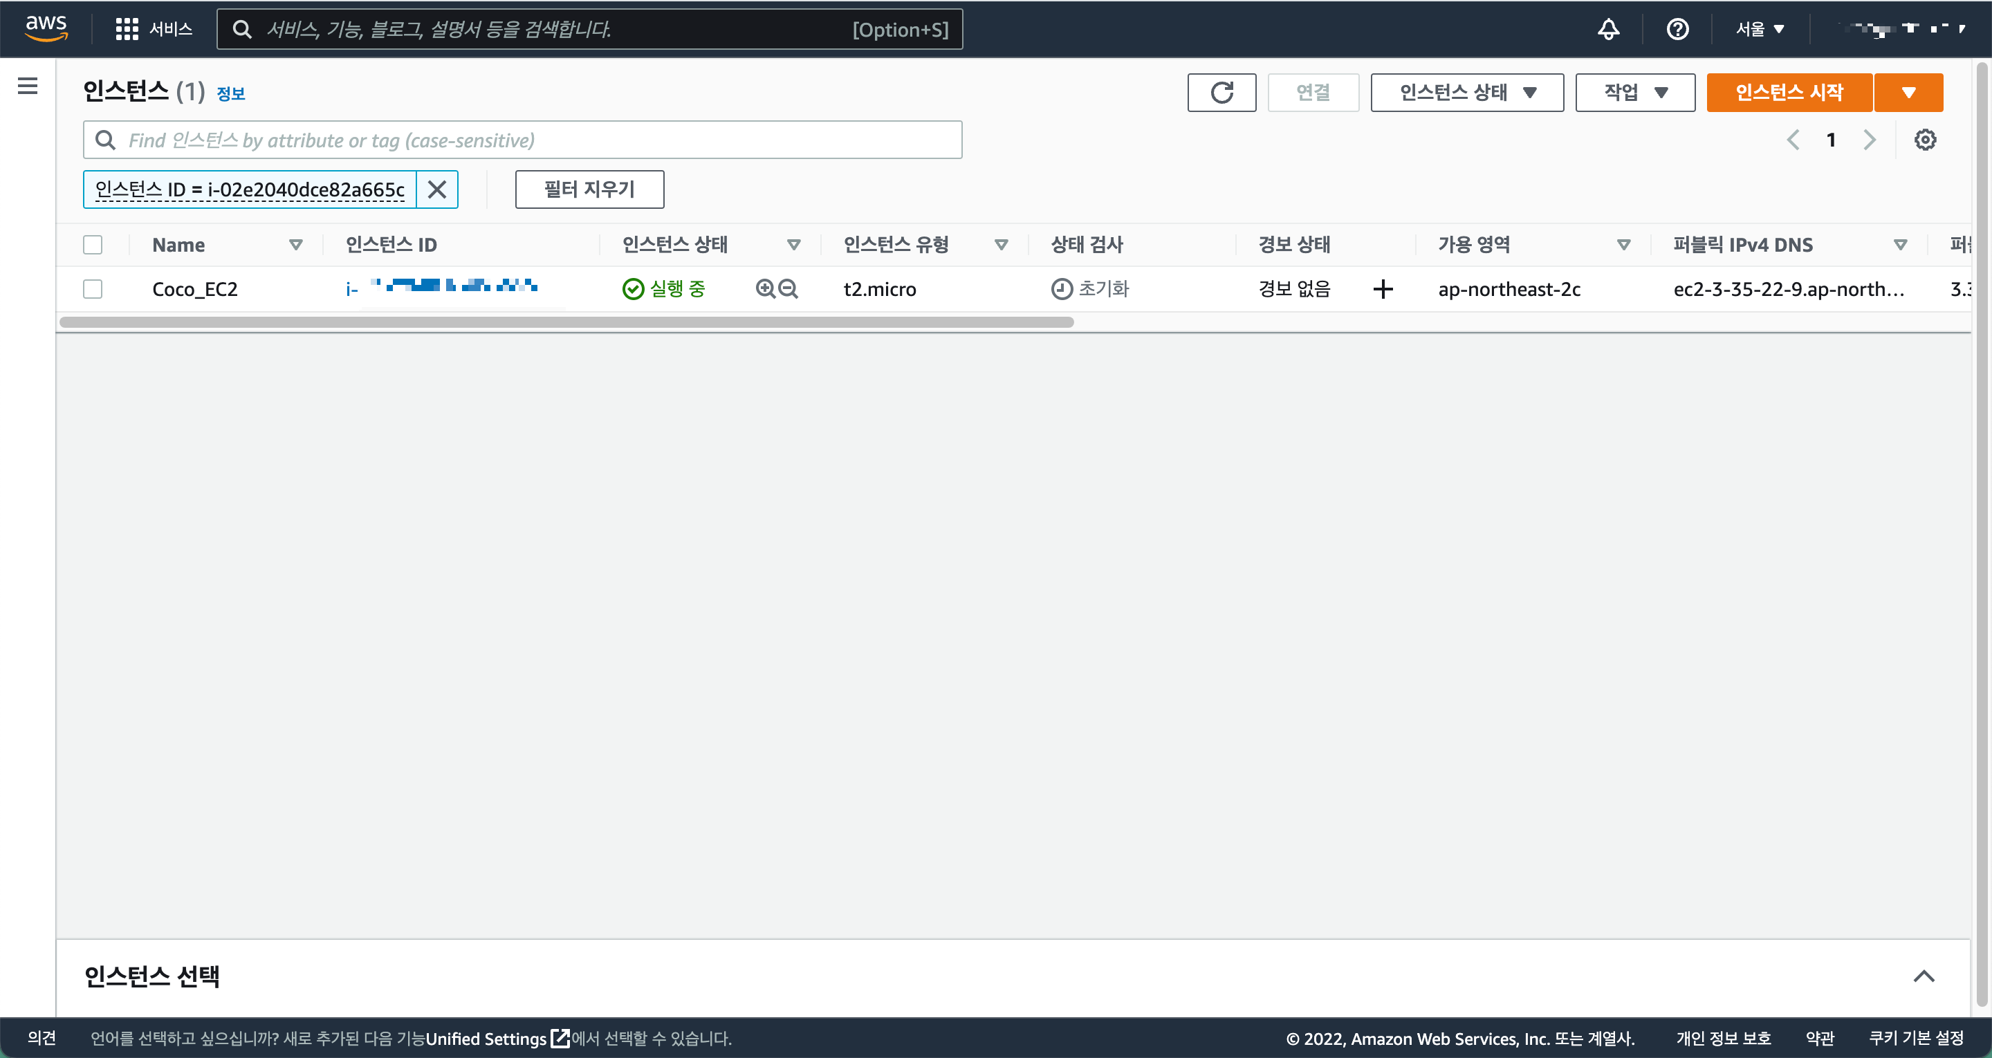
Task: Remove the 인스턴스 ID filter chip
Action: point(437,189)
